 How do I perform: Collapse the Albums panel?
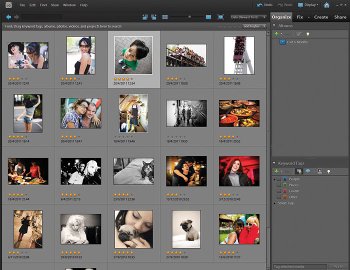[274, 25]
